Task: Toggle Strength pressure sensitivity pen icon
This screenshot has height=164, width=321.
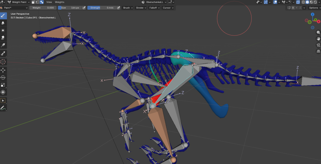Action: [x=118, y=8]
